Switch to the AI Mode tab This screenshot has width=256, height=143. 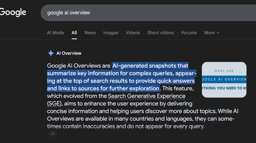(x=56, y=33)
